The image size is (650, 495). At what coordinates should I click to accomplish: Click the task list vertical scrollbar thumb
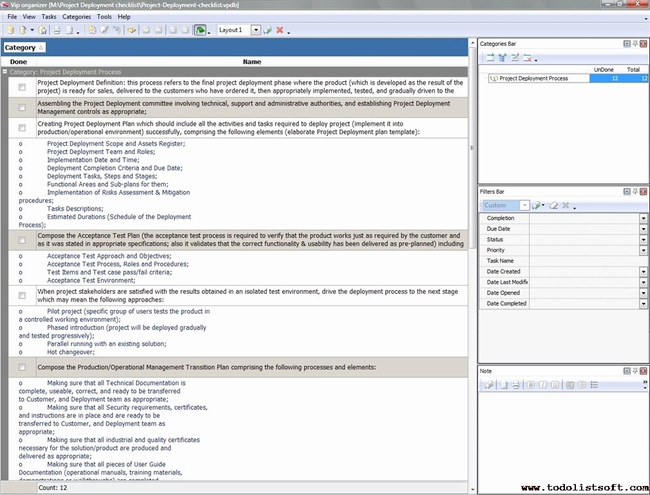coord(472,148)
